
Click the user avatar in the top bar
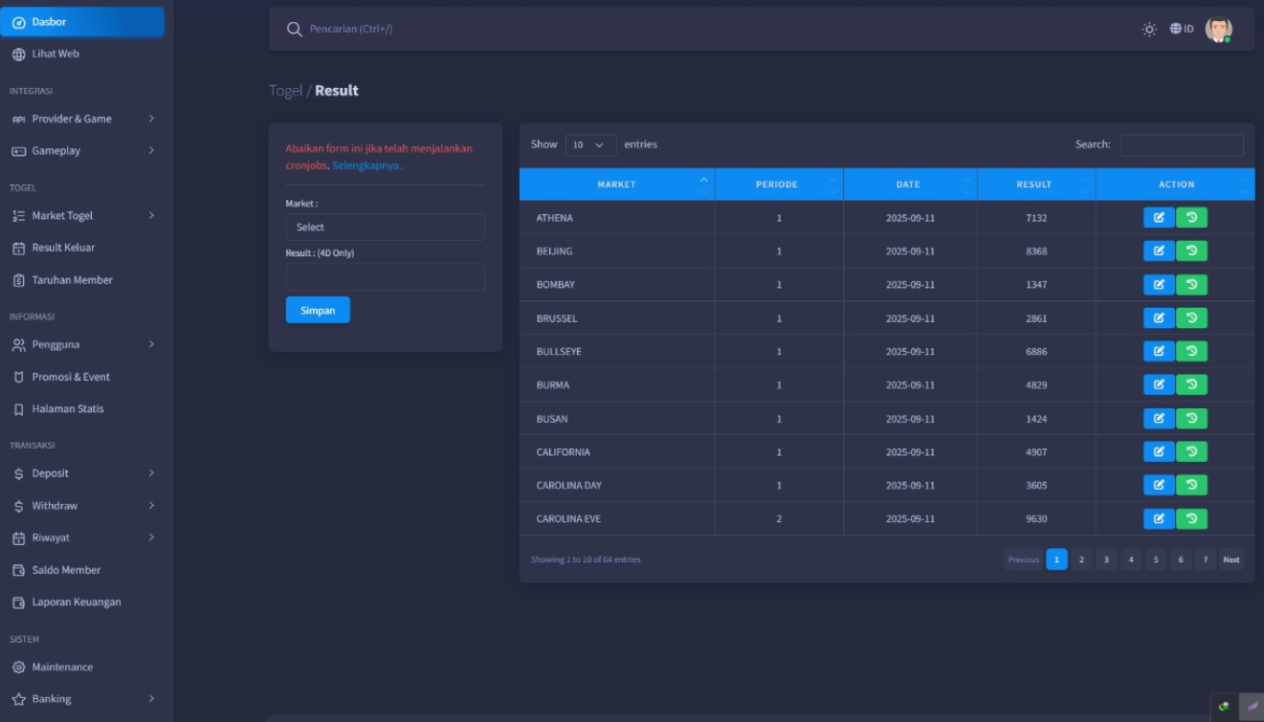coord(1218,29)
